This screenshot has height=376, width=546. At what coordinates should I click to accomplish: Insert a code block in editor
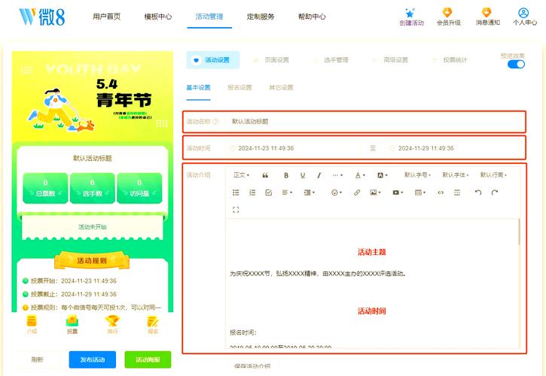click(441, 193)
